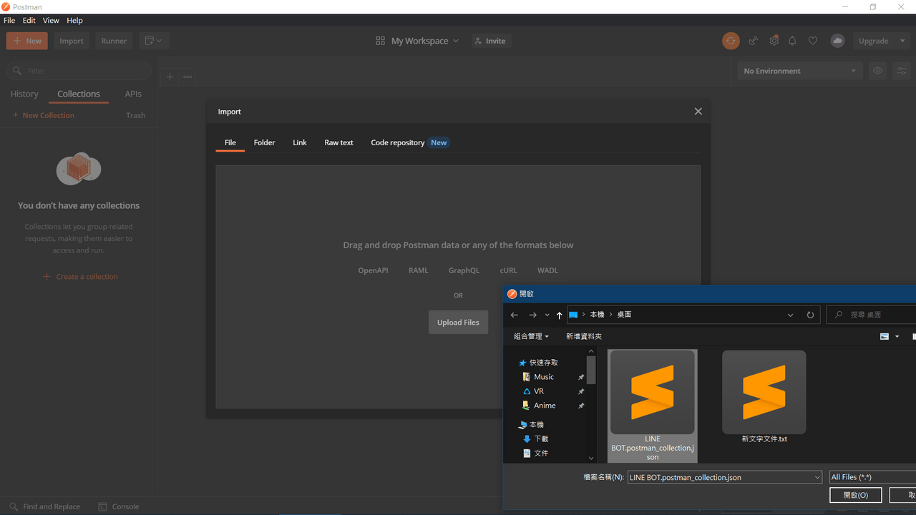Select the Folder tab in Import dialog

(x=264, y=142)
